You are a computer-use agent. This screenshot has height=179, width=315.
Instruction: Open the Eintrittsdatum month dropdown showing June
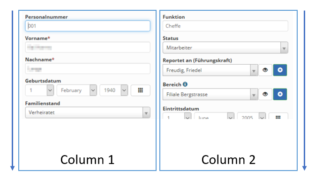214,116
